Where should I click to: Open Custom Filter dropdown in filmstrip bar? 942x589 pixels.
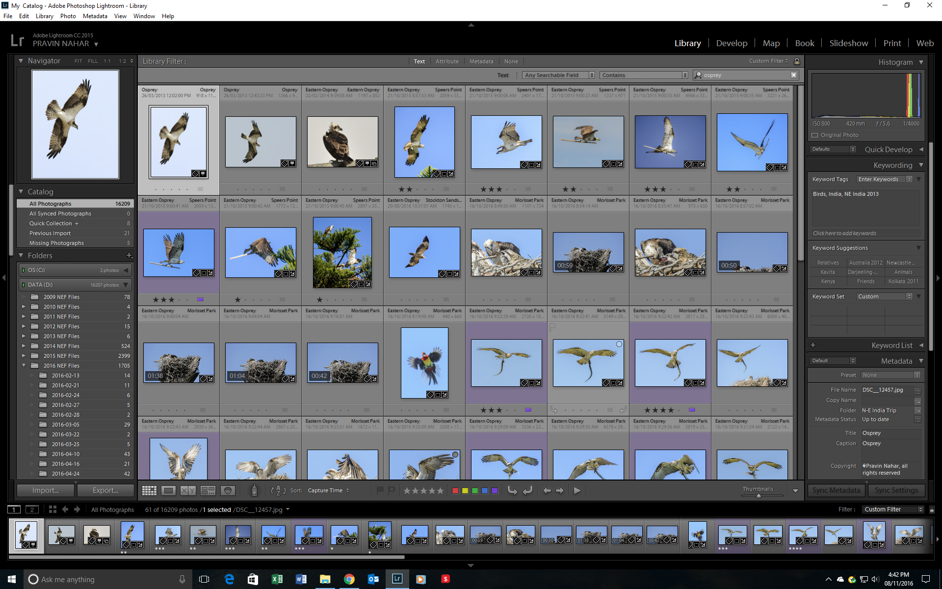893,509
